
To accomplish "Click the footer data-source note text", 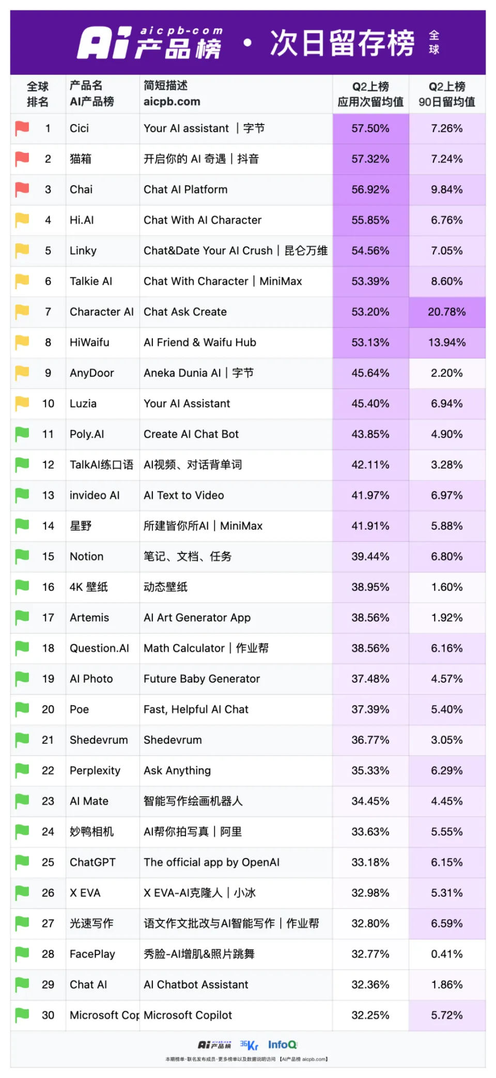I will (246, 1059).
